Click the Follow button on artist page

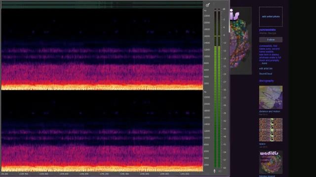tap(271, 40)
